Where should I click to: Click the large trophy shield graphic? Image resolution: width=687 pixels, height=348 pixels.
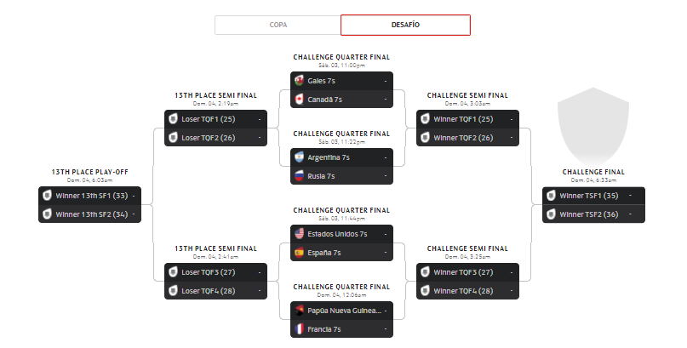coord(593,128)
